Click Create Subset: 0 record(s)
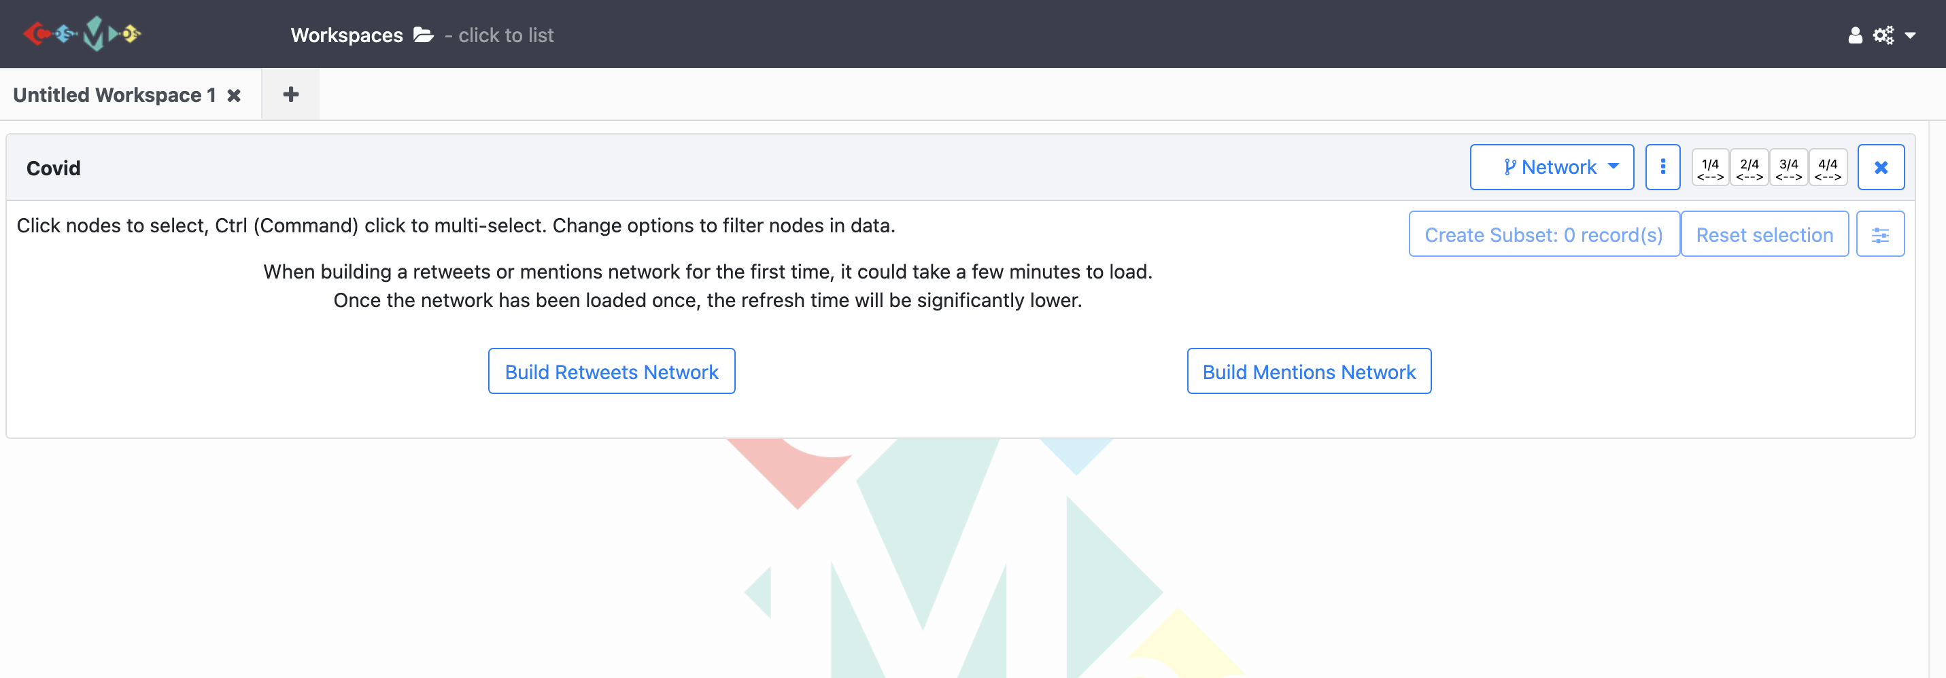 (x=1544, y=234)
